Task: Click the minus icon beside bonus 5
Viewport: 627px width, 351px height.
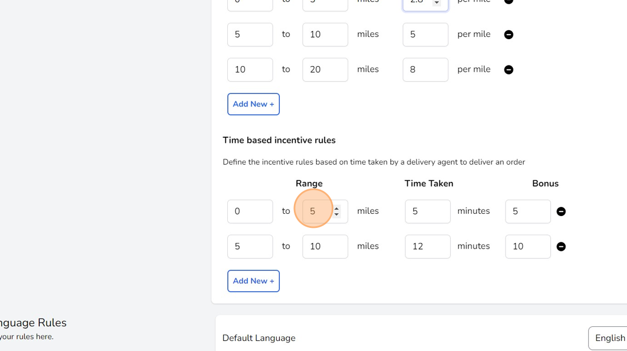Action: (561, 211)
